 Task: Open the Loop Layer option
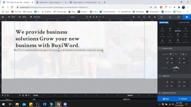click(170, 35)
